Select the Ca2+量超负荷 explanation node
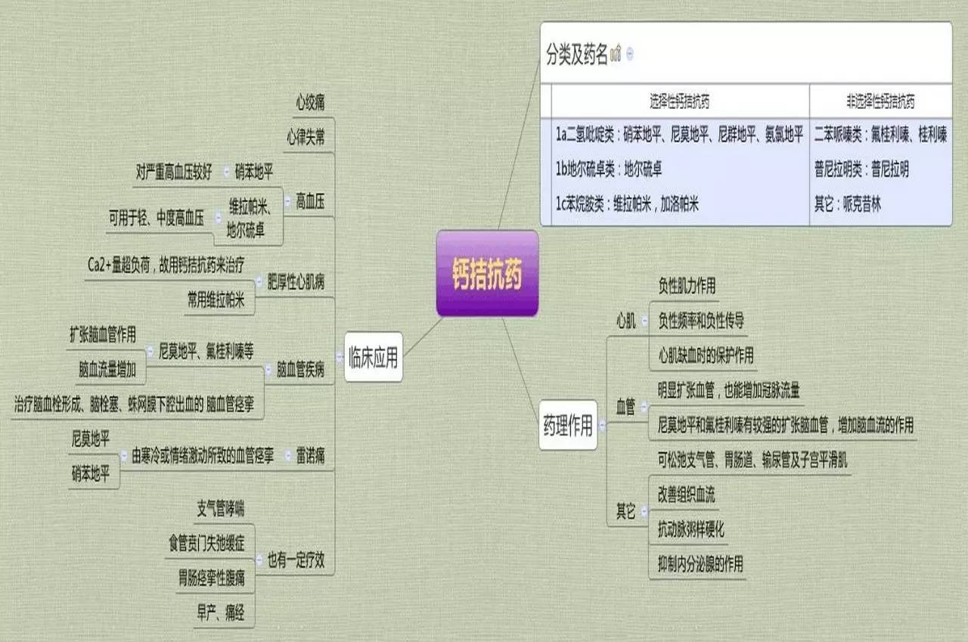This screenshot has height=642, width=968. tap(165, 265)
